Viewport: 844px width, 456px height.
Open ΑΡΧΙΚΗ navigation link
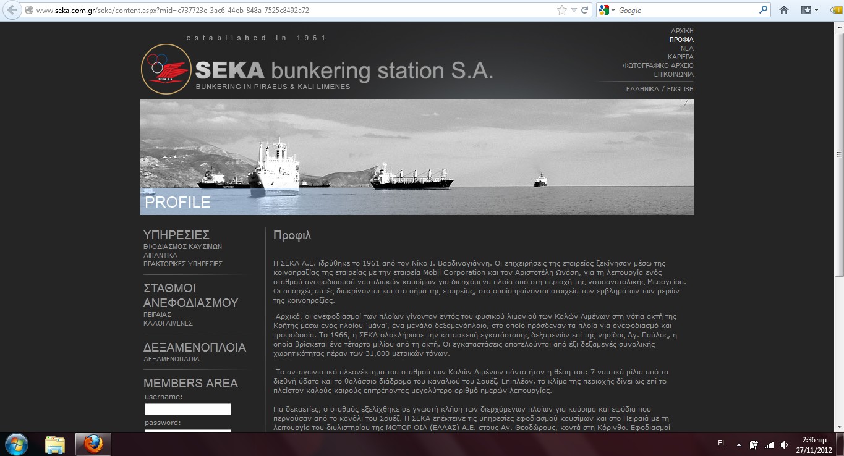pos(682,31)
